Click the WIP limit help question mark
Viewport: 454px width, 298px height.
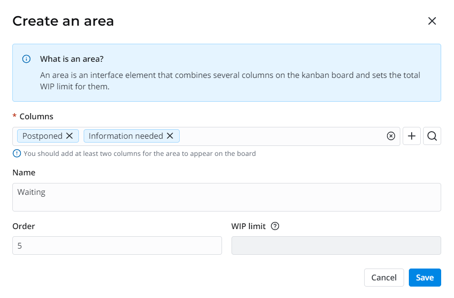(x=275, y=226)
